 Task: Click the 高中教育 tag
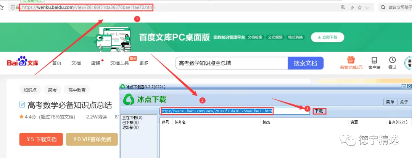[x=77, y=90]
